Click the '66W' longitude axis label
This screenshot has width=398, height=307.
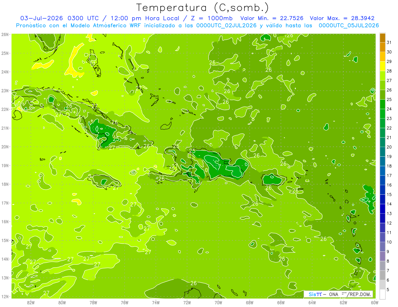[281, 302]
